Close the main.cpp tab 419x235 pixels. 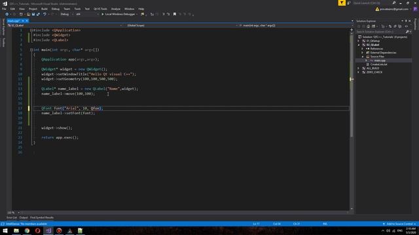point(27,21)
